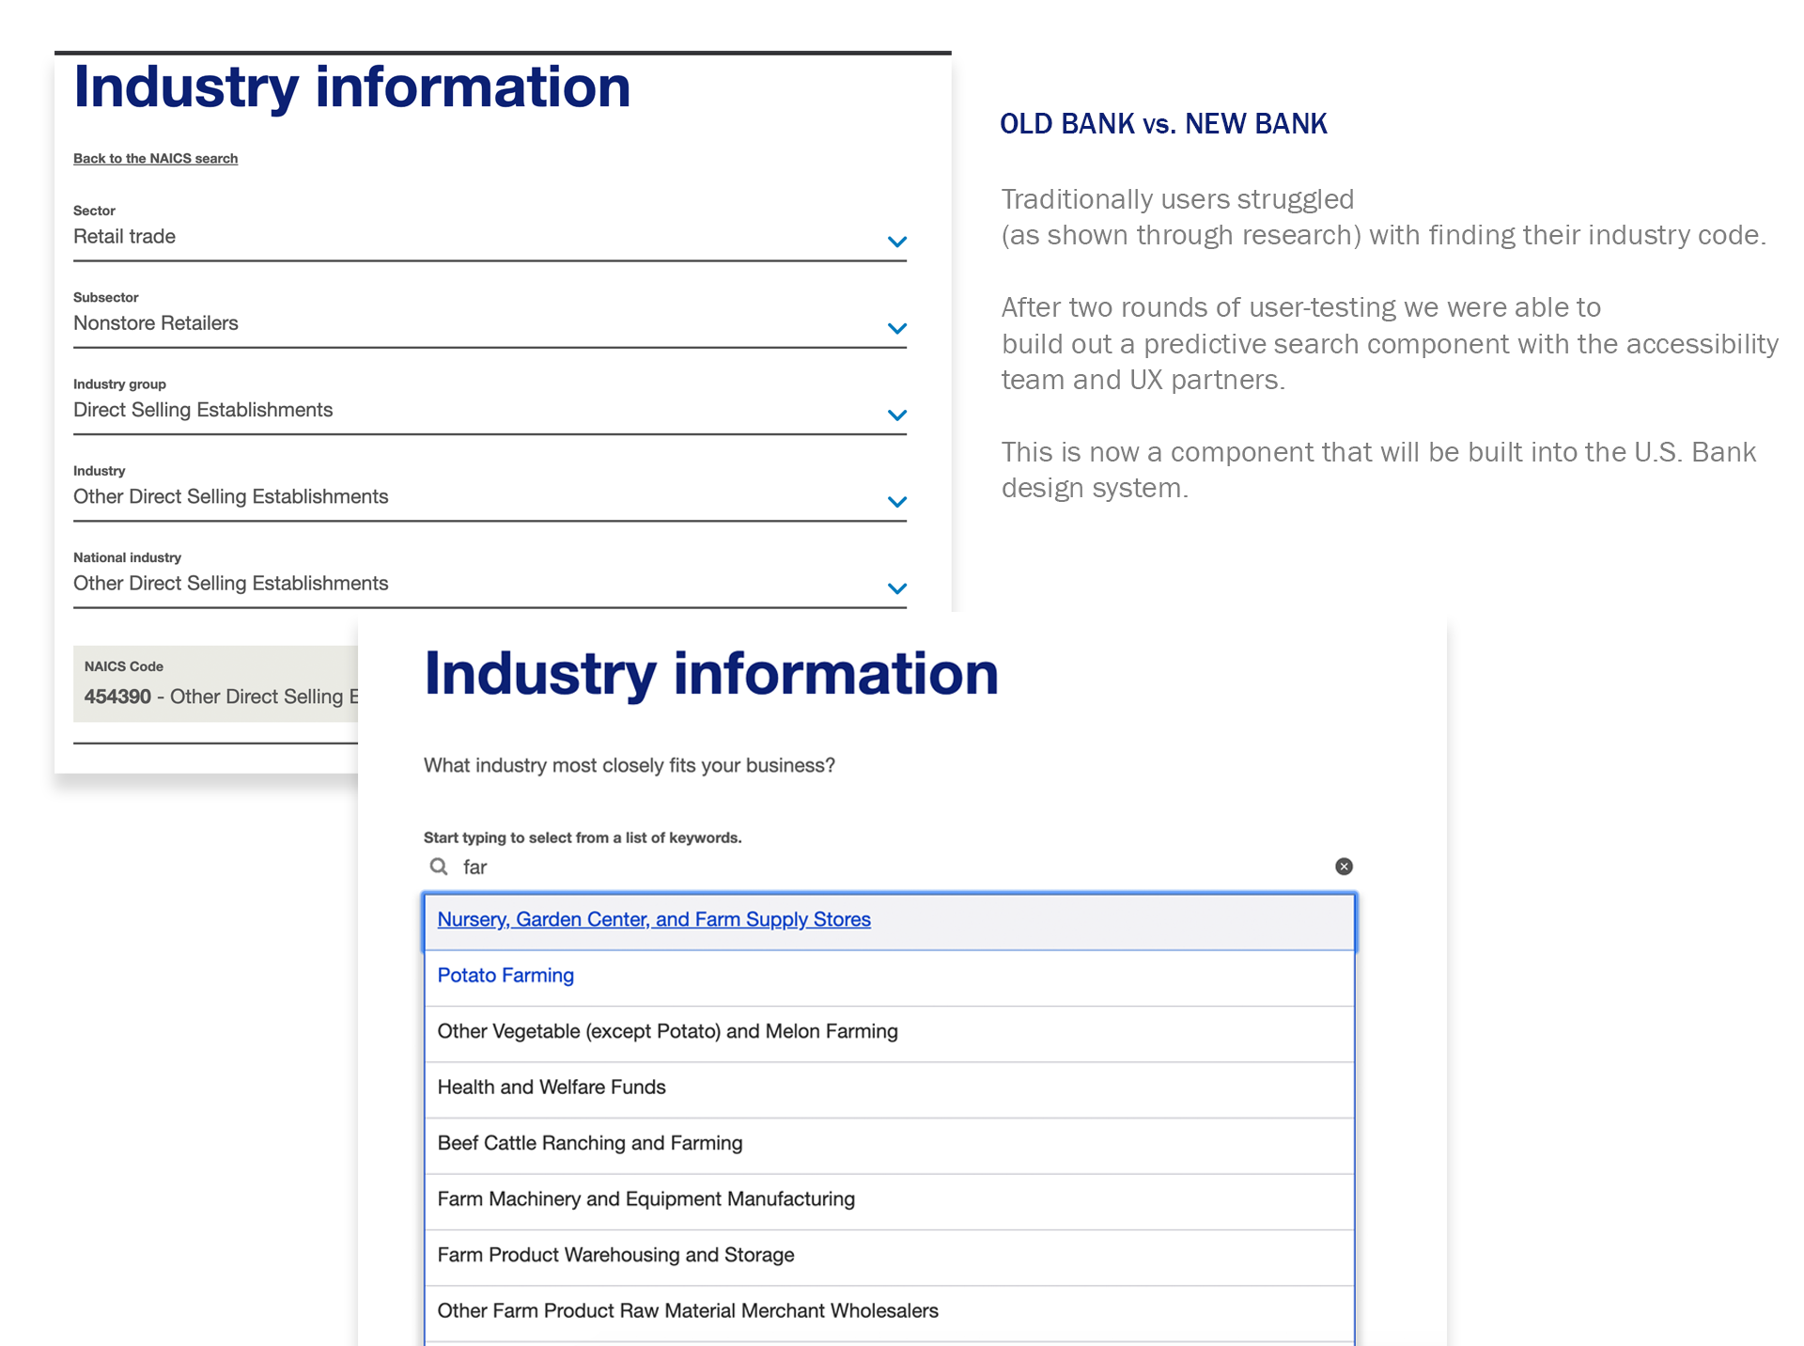Viewport: 1804px width, 1346px height.
Task: Choose Potato Farming from suggestions
Action: (505, 976)
